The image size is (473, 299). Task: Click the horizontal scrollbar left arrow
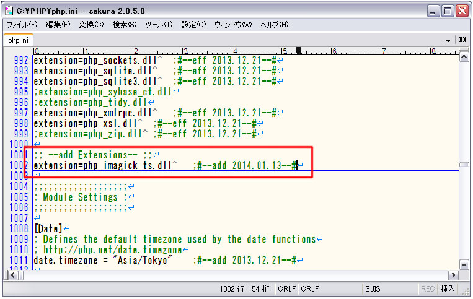click(x=12, y=275)
